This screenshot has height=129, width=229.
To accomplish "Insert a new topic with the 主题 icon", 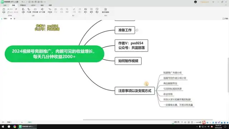I will [x=23, y=9].
